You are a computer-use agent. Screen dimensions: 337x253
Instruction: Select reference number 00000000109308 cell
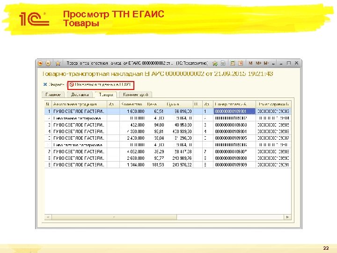[x=234, y=158]
